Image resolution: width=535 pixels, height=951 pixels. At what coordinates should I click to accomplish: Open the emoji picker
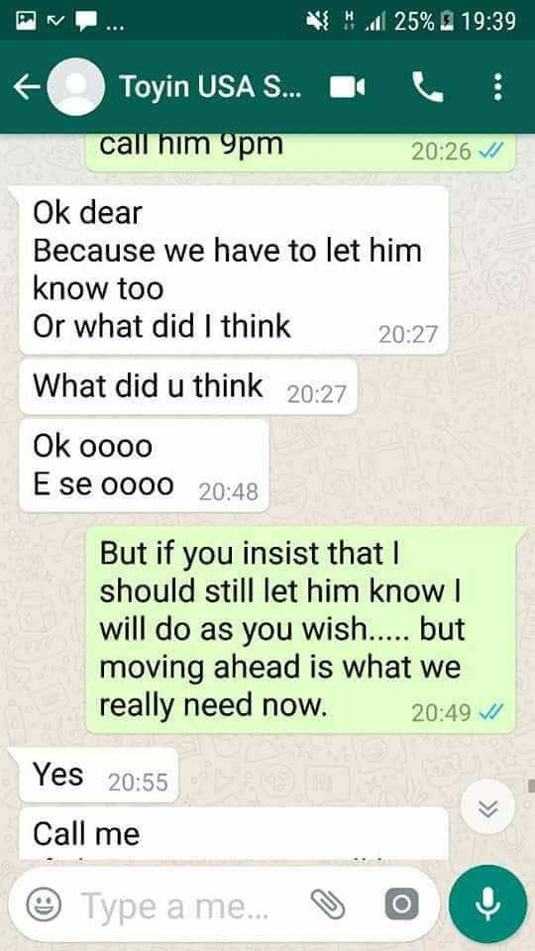coord(44,906)
